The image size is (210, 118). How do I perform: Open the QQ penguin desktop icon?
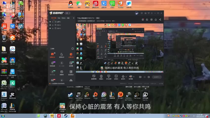tap(71, 4)
